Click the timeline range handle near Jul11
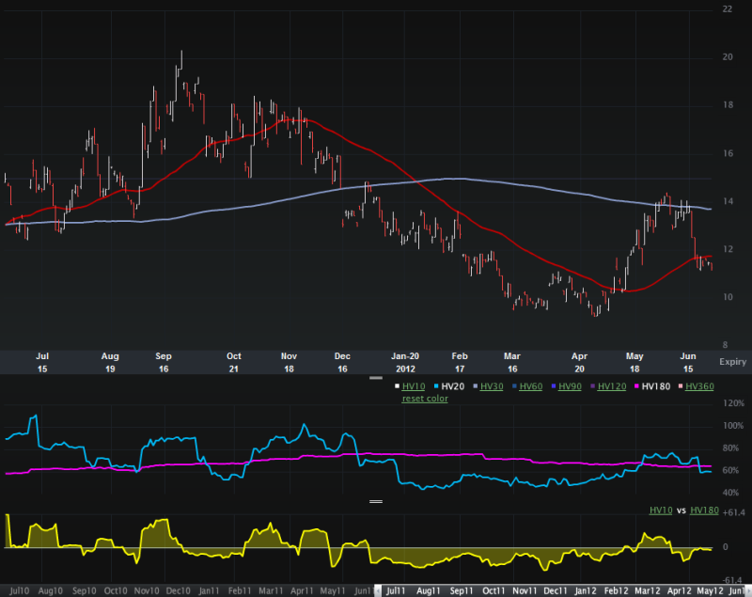The image size is (752, 597). [379, 590]
